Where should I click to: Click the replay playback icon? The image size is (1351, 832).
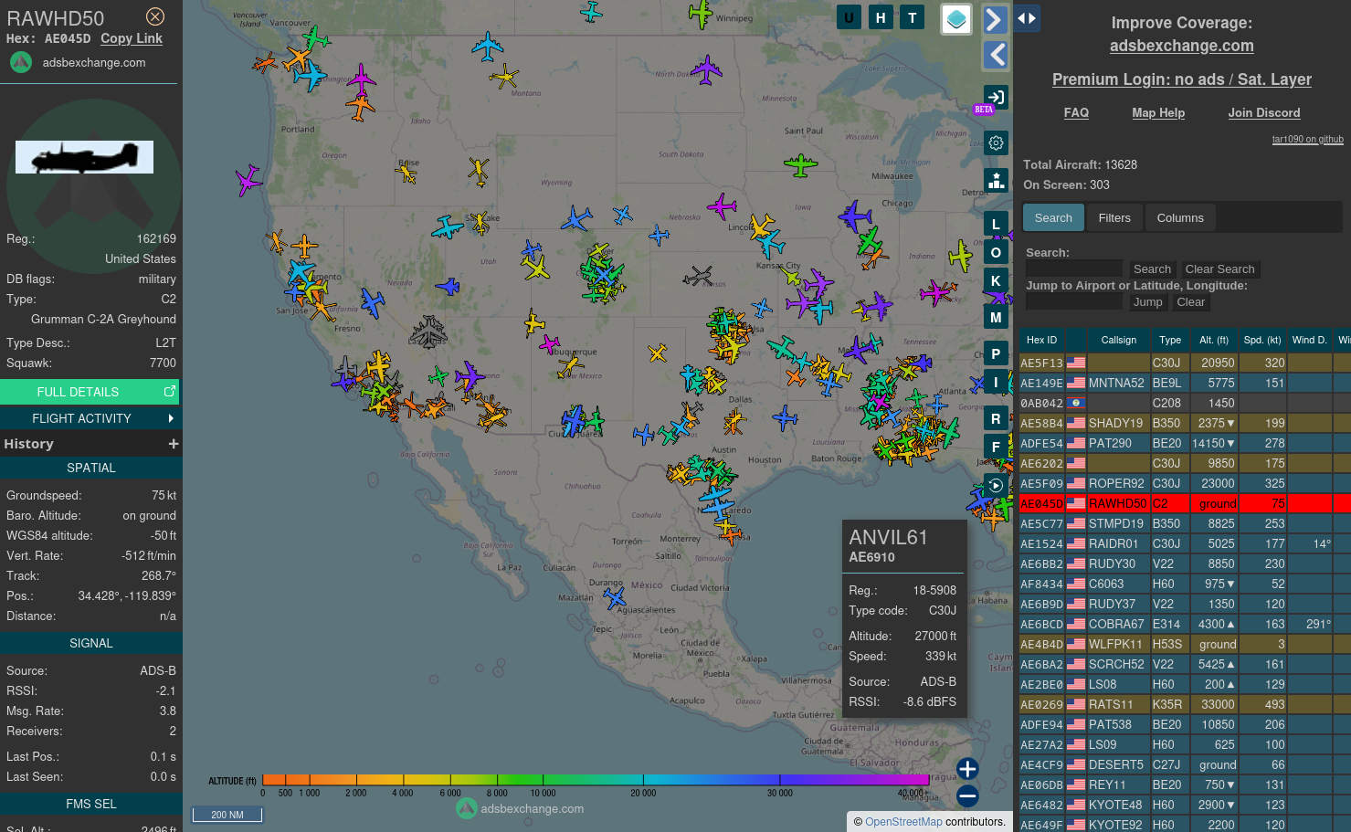click(x=996, y=485)
